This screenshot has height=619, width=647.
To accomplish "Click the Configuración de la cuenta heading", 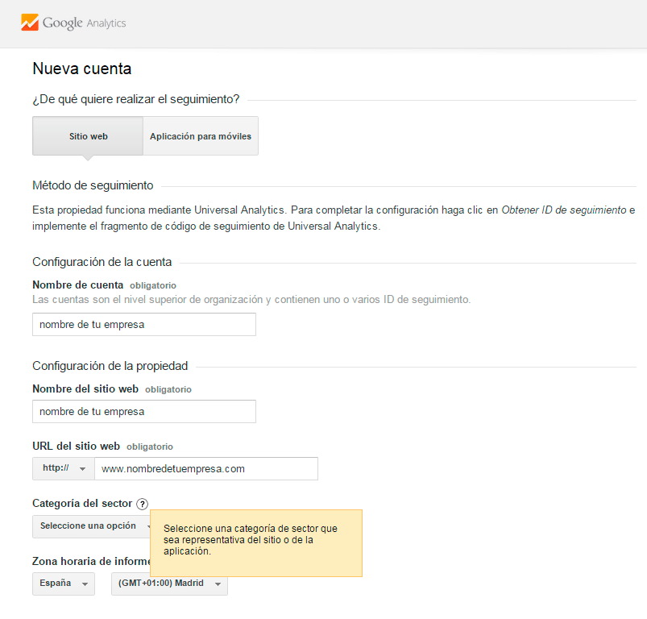I will coord(102,261).
